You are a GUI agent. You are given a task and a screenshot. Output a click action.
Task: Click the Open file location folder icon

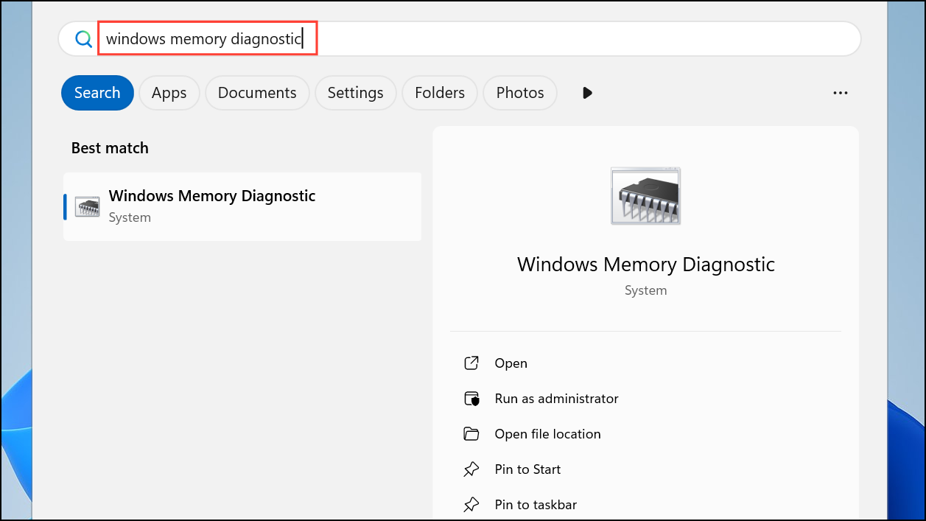tap(471, 434)
